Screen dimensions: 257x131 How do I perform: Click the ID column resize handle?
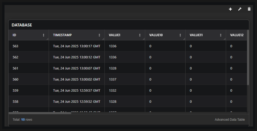(48, 39)
